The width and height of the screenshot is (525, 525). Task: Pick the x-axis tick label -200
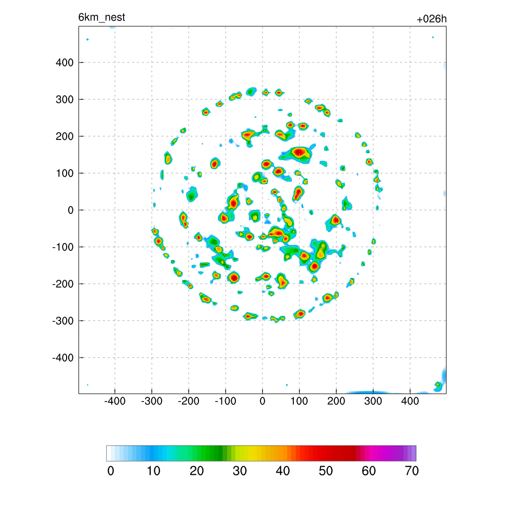[x=189, y=401]
